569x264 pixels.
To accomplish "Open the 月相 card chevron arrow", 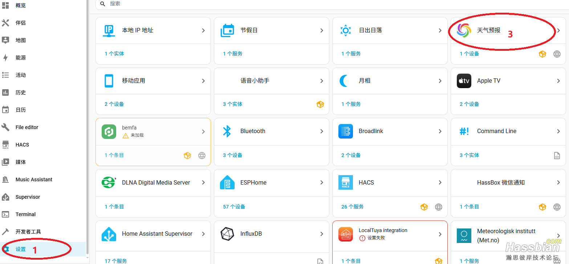I will coord(440,81).
